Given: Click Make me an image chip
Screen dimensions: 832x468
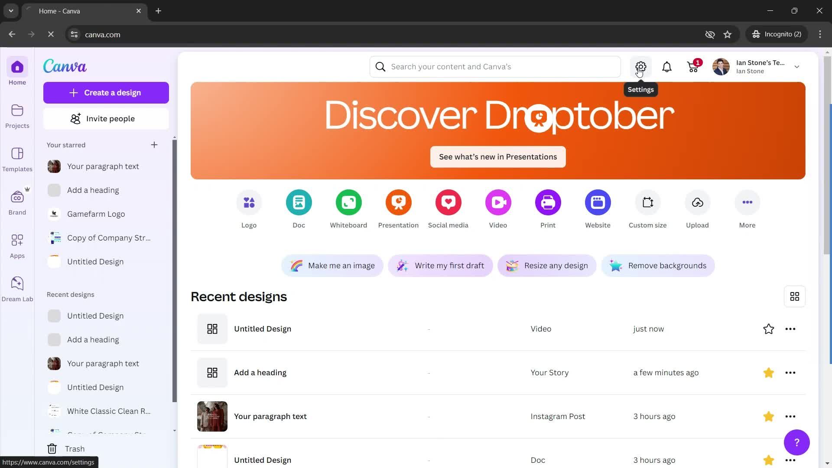Looking at the screenshot, I should [332, 266].
